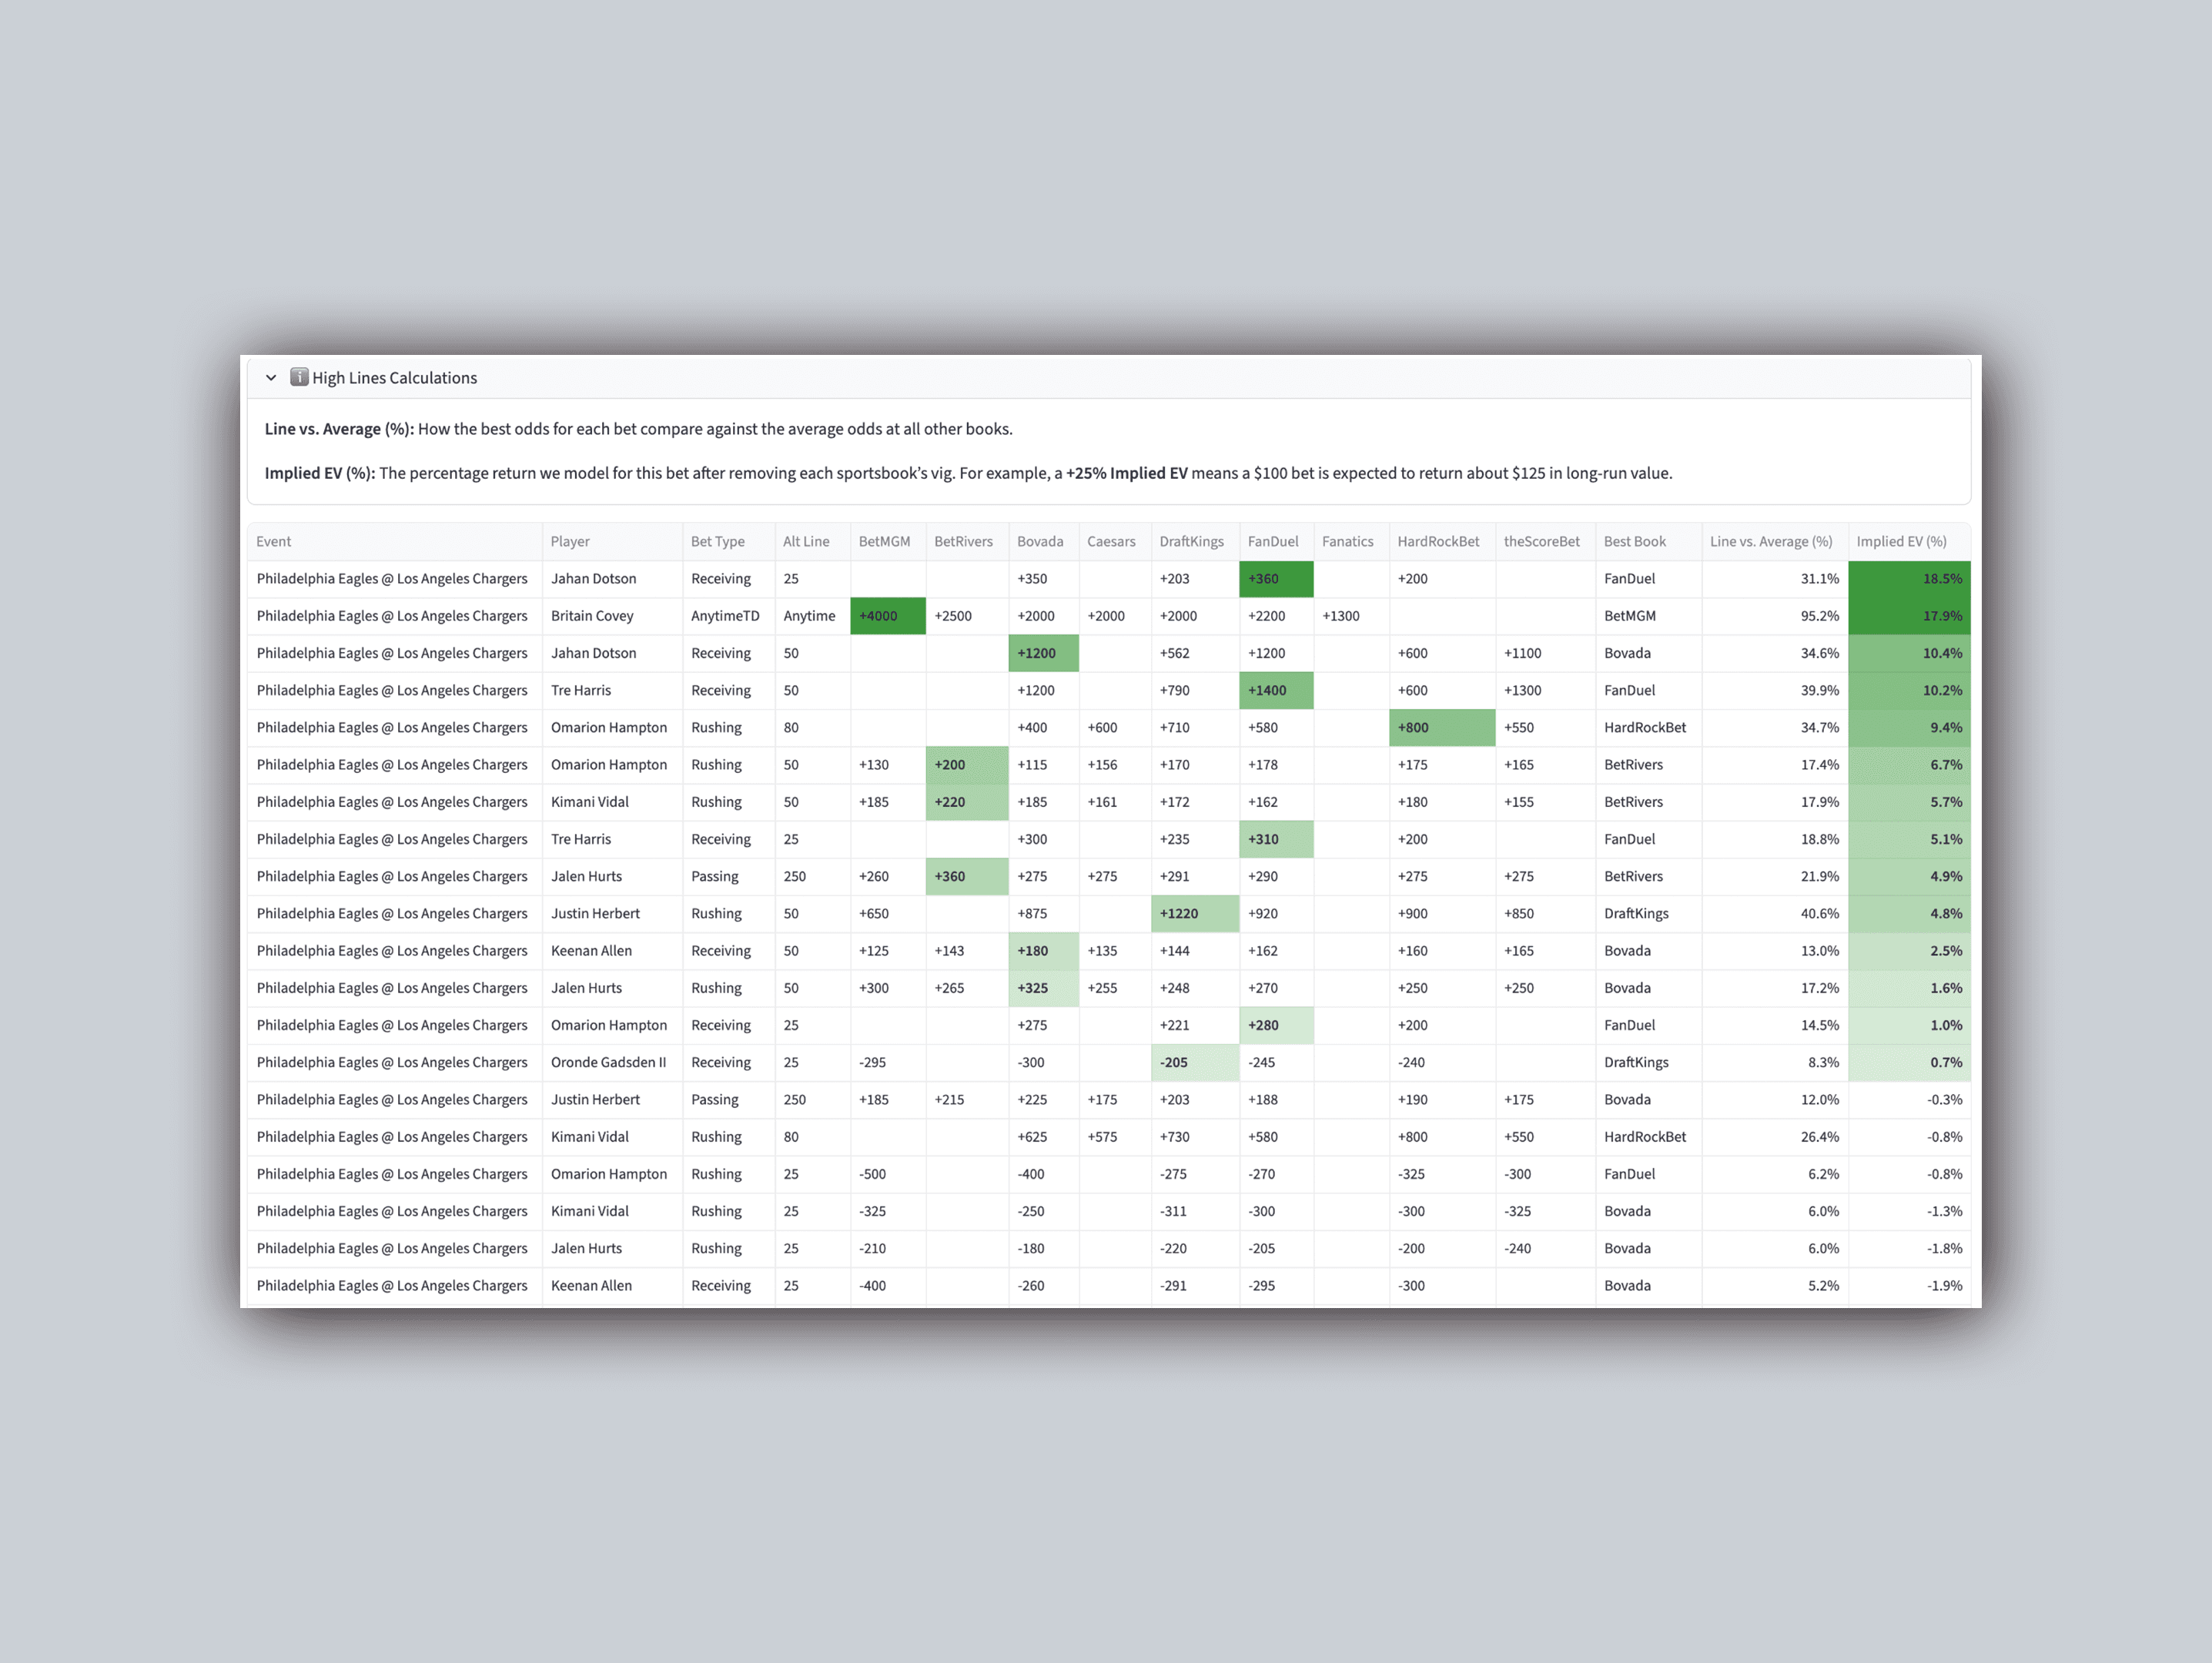Select highlighted +4000 BetMGM cell for Britain Covey
The height and width of the screenshot is (1663, 2212).
tap(886, 616)
